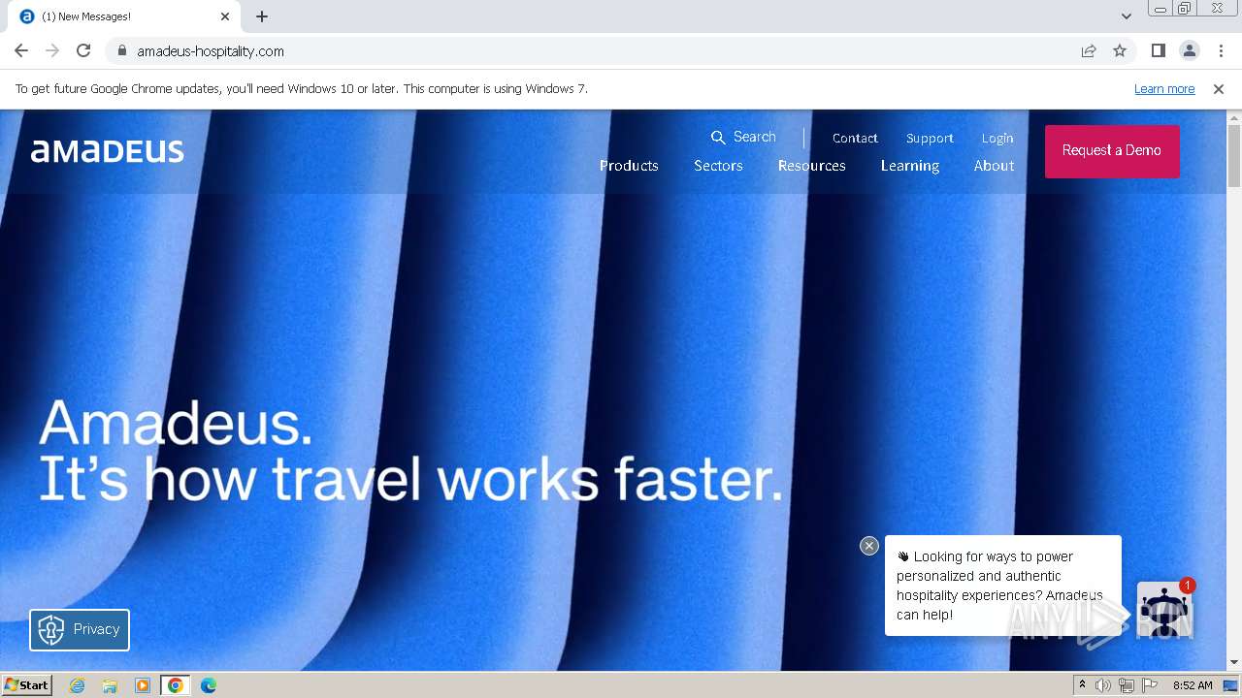
Task: Open the About menu
Action: 995,166
